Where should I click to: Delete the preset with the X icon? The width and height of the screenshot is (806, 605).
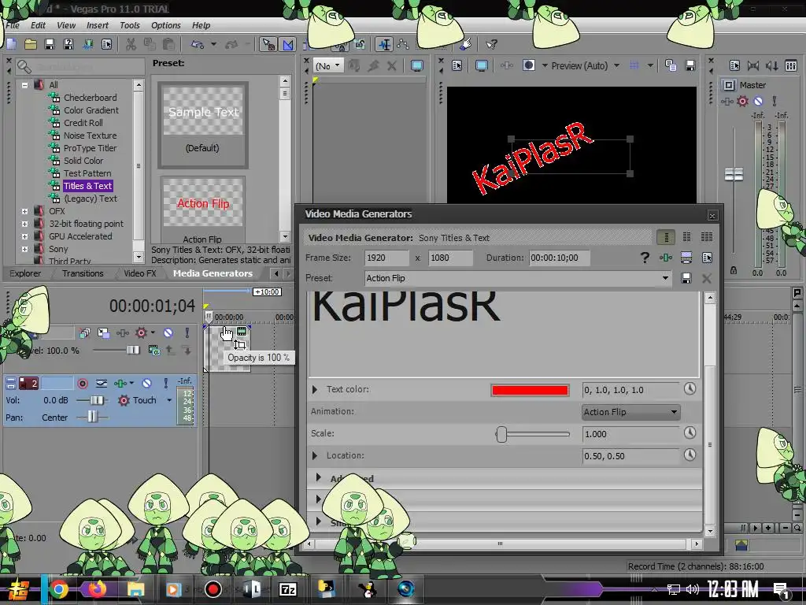click(707, 278)
